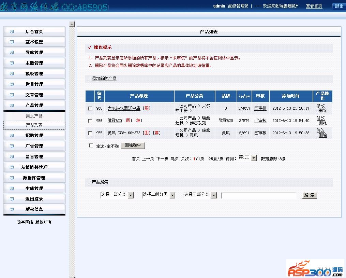Click 修改 for product 960
The height and width of the screenshot is (278, 346).
click(x=321, y=106)
